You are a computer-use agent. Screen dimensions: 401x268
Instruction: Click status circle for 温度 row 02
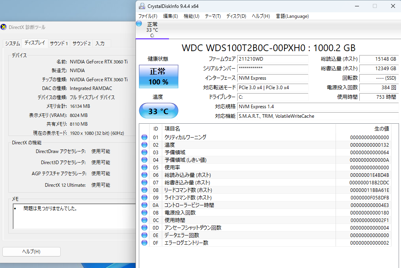pyautogui.click(x=144, y=145)
